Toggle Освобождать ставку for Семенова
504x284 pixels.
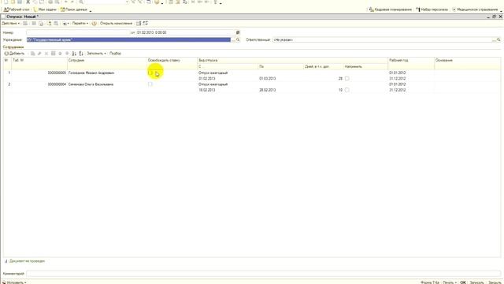click(x=150, y=84)
